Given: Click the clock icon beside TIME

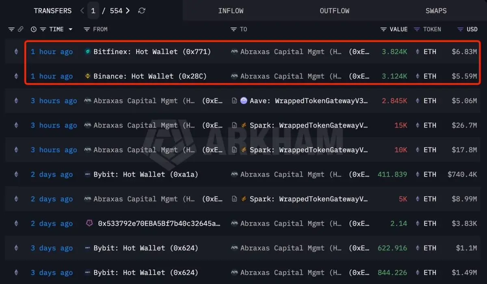Looking at the screenshot, I should click(34, 29).
